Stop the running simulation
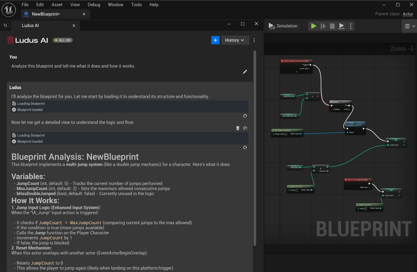 click(x=332, y=26)
